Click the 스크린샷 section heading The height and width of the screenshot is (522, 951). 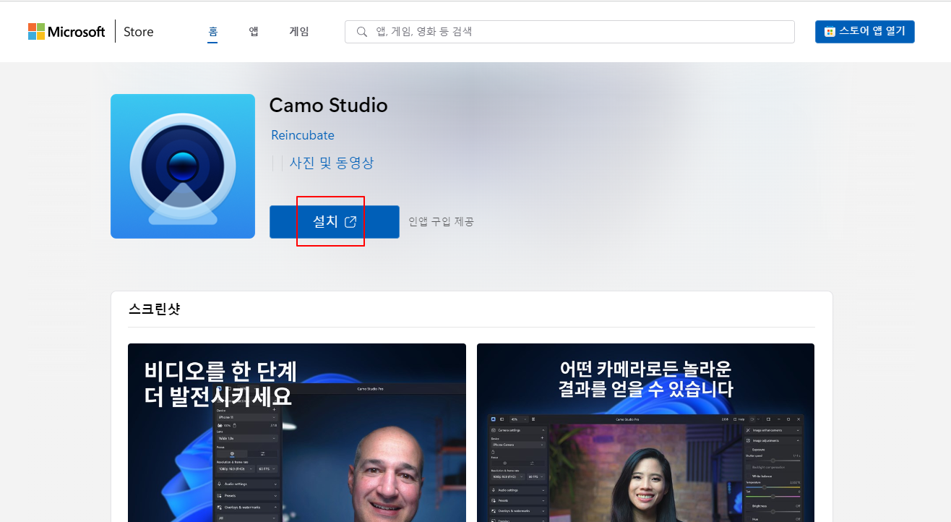pos(154,309)
